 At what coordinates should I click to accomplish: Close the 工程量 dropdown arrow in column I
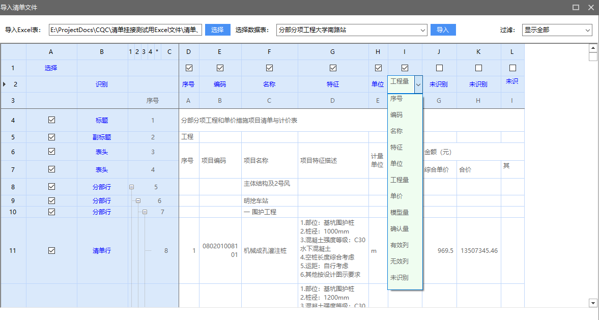coord(418,84)
